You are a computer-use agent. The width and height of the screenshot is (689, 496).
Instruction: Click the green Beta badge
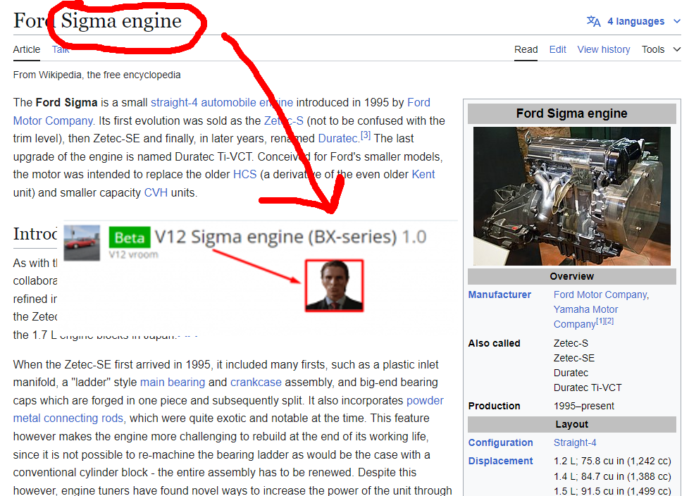(x=130, y=237)
